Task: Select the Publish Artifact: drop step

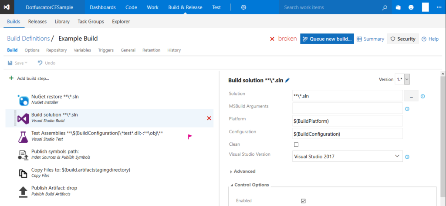Action: (x=109, y=191)
